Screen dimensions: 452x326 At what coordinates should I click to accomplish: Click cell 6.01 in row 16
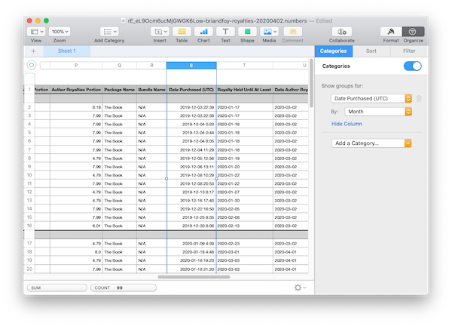tap(76, 226)
